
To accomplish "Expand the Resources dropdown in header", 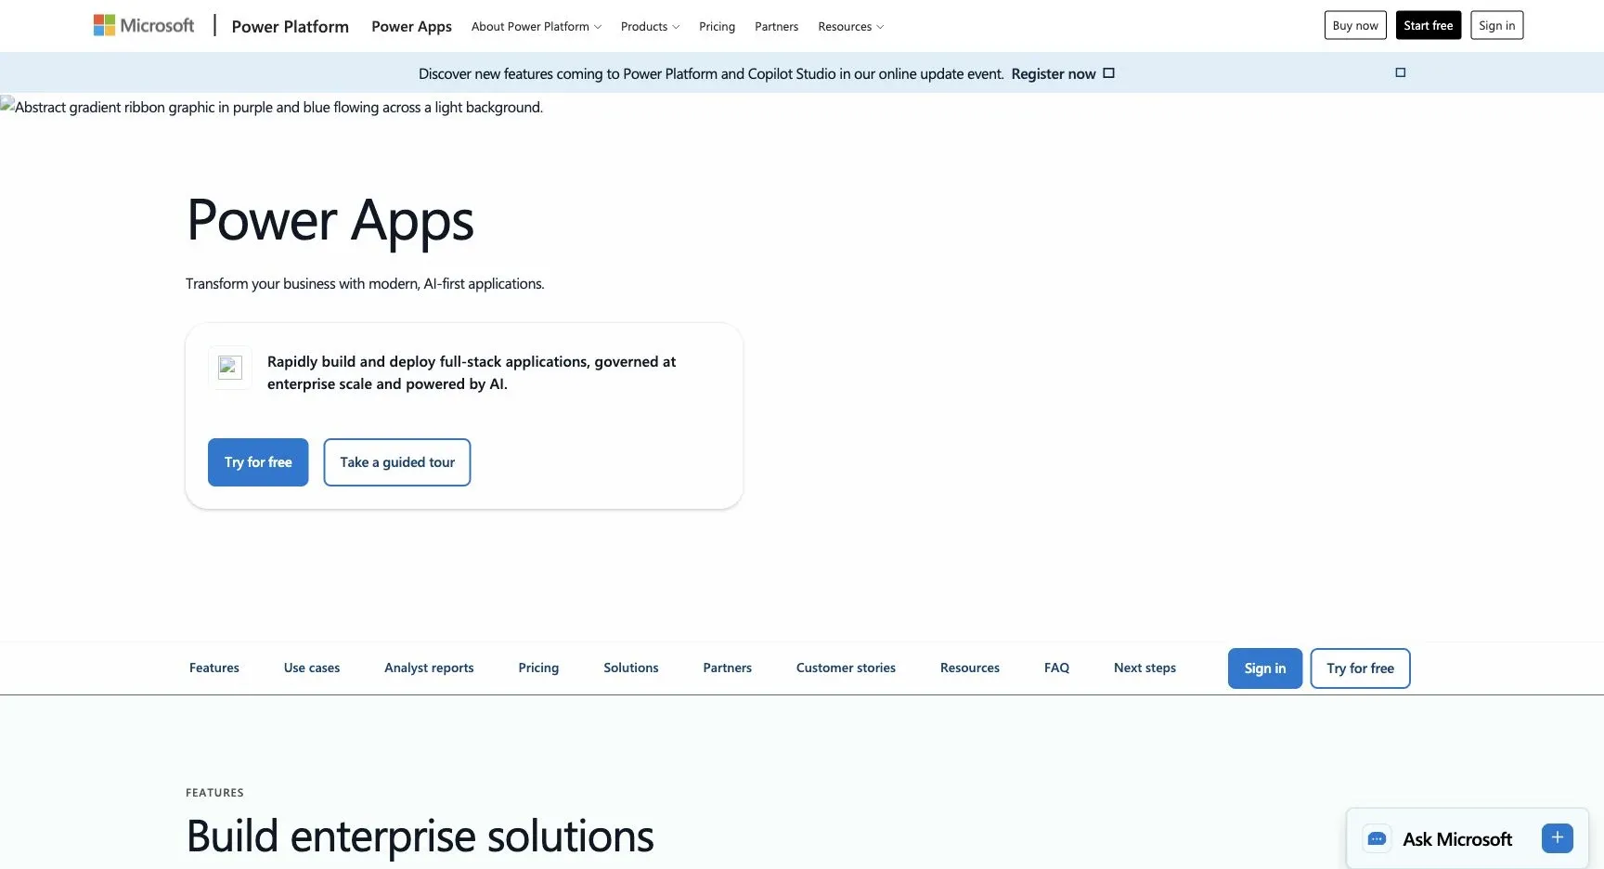I will pos(850,26).
